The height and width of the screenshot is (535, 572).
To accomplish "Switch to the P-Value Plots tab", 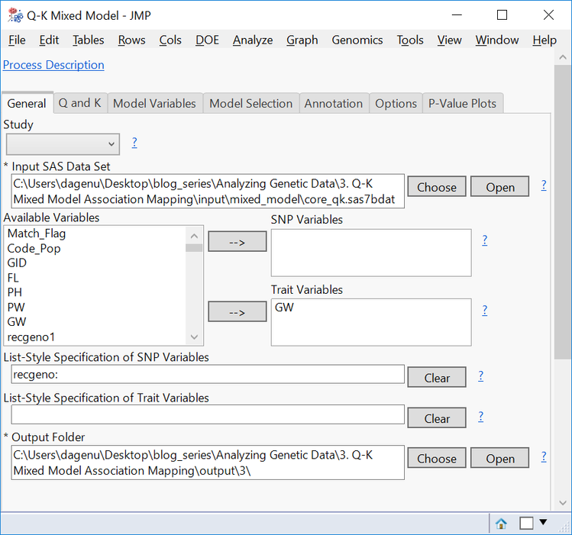I will (x=463, y=104).
